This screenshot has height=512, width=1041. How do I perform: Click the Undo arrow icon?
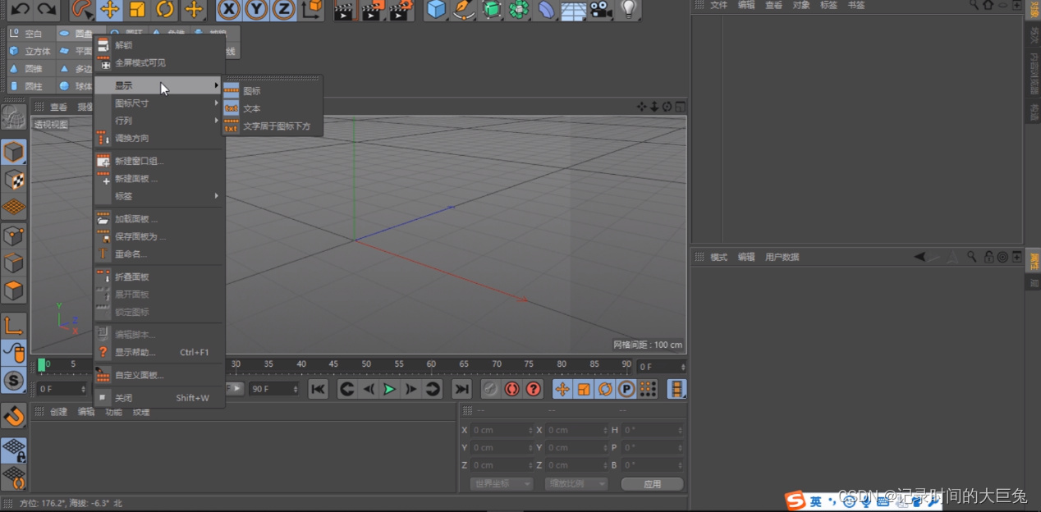pos(21,9)
